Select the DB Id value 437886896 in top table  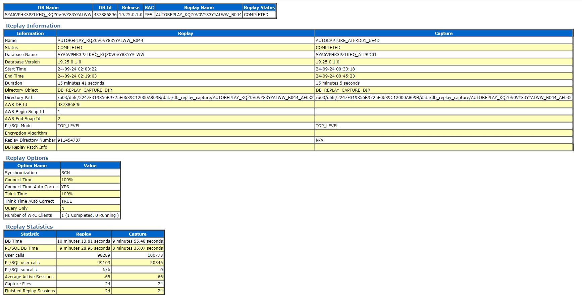coord(105,15)
